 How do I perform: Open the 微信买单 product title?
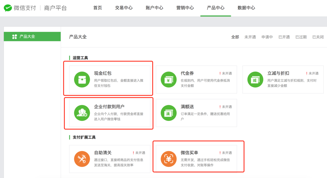coord(189,153)
